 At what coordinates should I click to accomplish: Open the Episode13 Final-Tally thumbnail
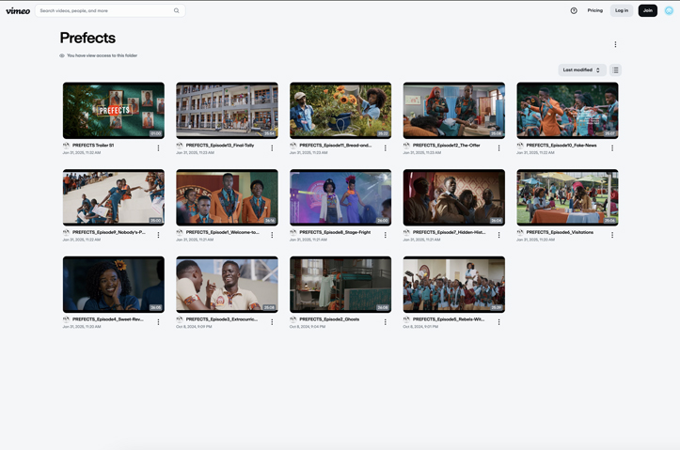pyautogui.click(x=227, y=111)
